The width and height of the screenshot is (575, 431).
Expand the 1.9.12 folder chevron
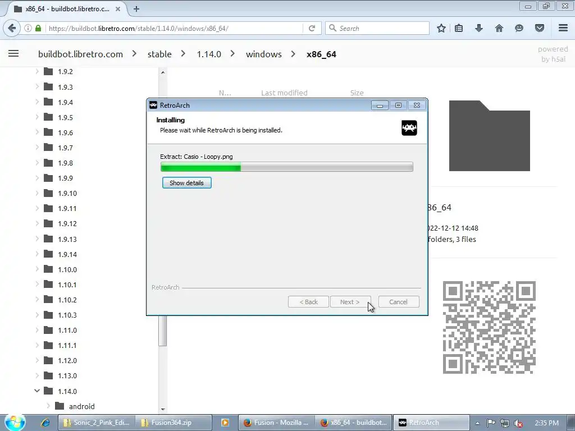tap(37, 223)
